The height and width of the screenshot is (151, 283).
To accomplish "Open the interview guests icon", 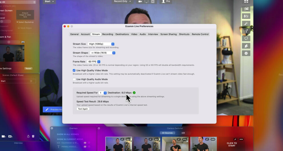I will point(246,46).
